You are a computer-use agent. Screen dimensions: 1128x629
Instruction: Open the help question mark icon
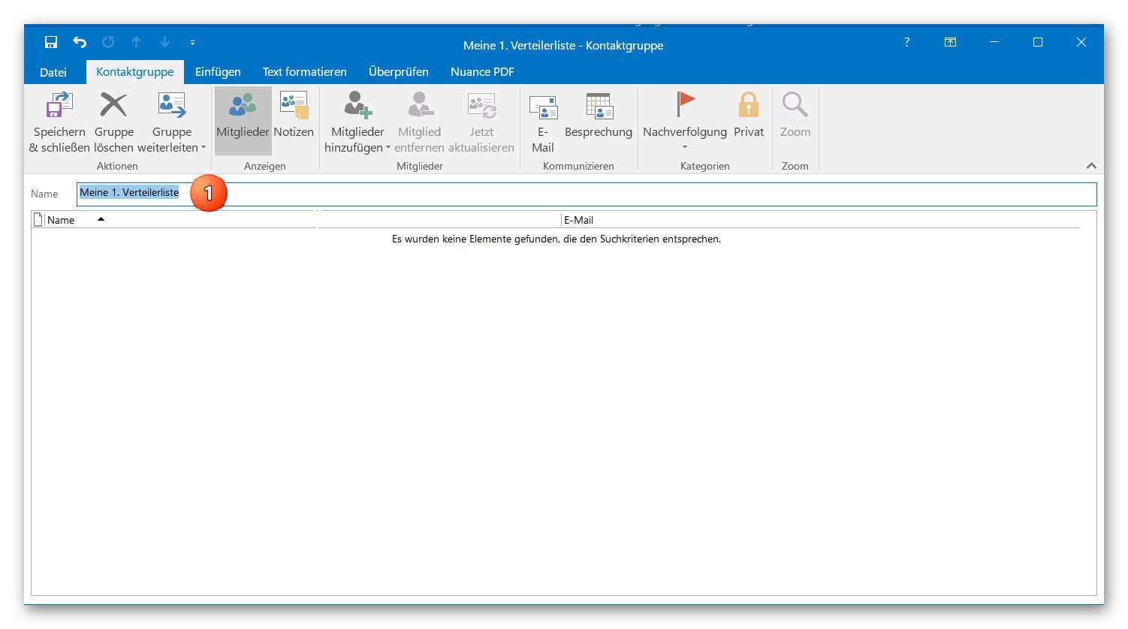[906, 42]
